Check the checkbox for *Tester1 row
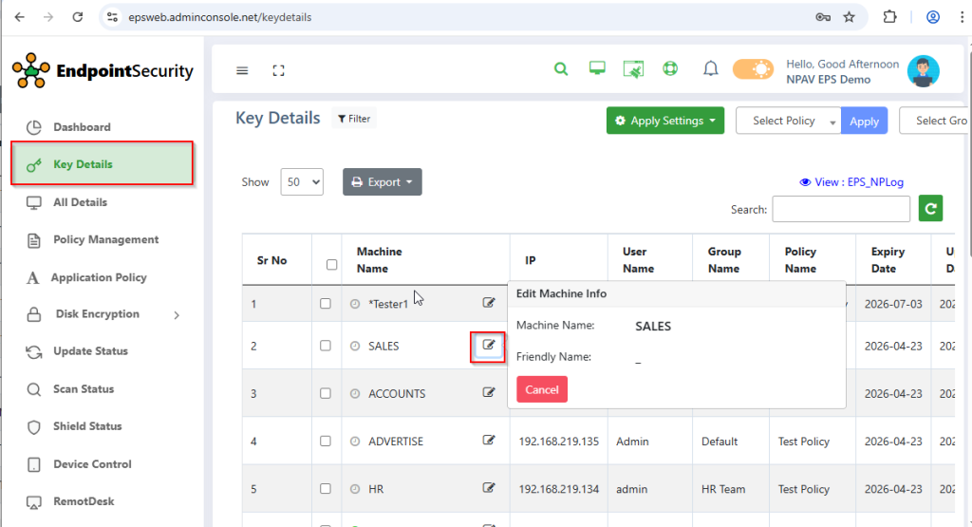The height and width of the screenshot is (527, 972). 326,304
